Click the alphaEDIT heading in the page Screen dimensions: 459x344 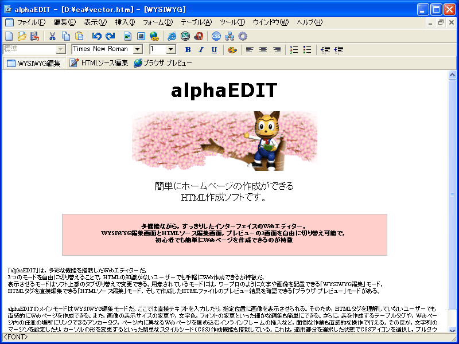(224, 91)
